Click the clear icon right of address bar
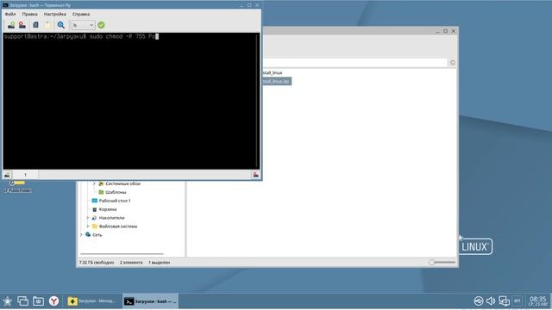 coord(452,63)
